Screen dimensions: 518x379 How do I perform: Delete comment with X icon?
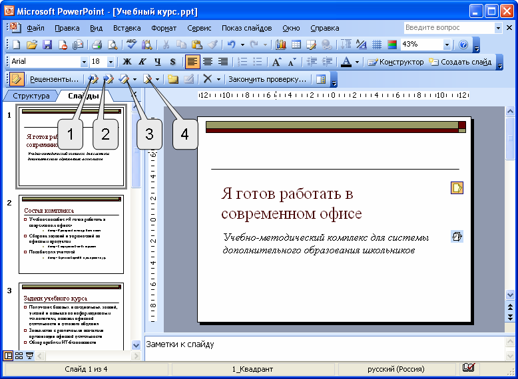pos(208,79)
